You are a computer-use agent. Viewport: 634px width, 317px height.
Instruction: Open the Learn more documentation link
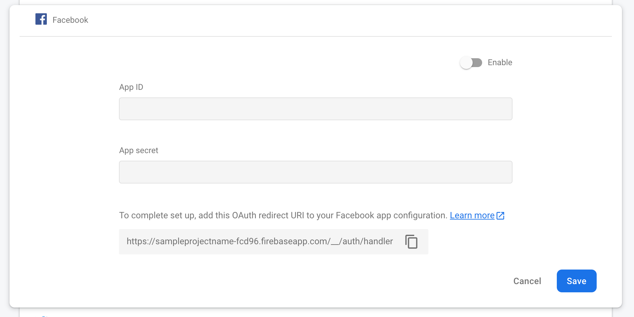tap(473, 215)
